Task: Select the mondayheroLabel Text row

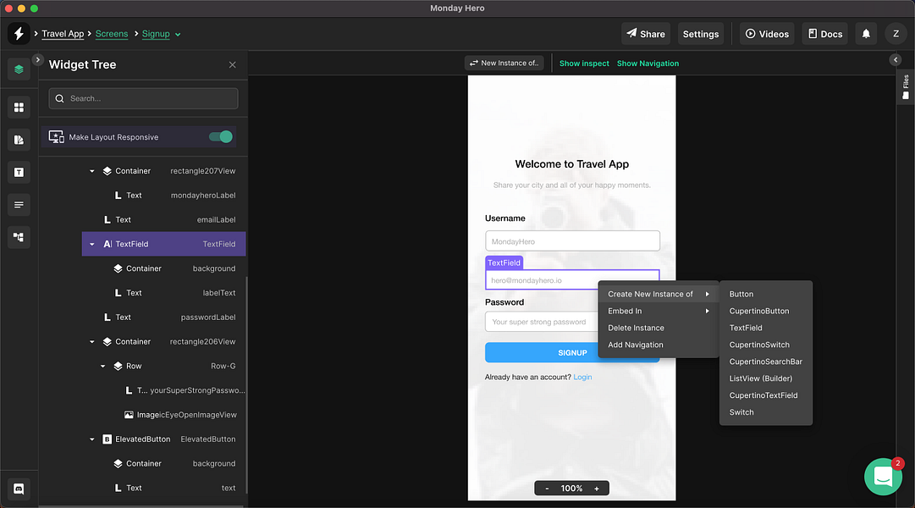Action: [x=164, y=195]
